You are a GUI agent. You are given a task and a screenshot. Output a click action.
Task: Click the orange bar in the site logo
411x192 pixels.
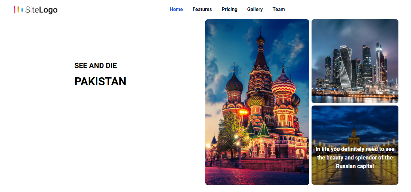(18, 10)
